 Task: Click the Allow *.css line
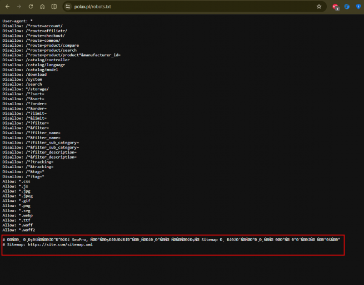click(x=16, y=181)
